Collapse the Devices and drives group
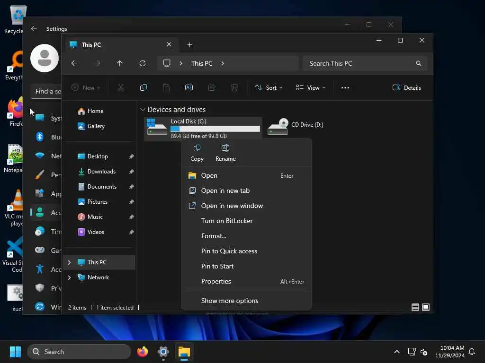 click(143, 110)
